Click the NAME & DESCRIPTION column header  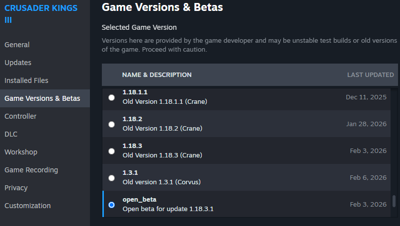157,75
